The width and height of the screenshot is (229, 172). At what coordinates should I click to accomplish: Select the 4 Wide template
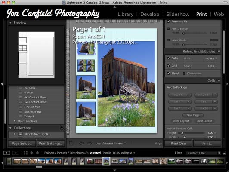pyautogui.click(x=28, y=92)
